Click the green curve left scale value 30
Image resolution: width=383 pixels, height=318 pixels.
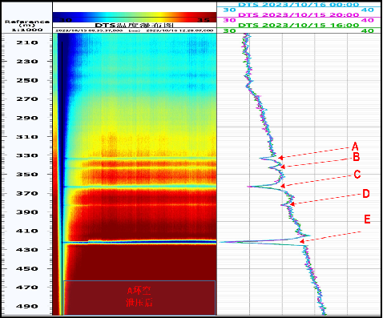(229, 30)
